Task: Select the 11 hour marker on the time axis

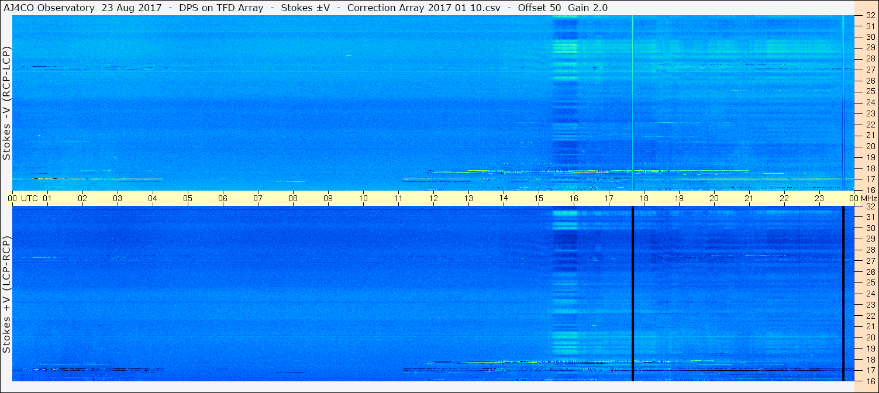Action: tap(398, 198)
